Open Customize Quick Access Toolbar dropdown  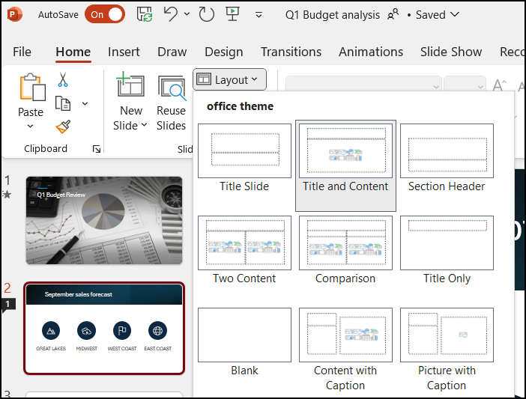coord(259,14)
